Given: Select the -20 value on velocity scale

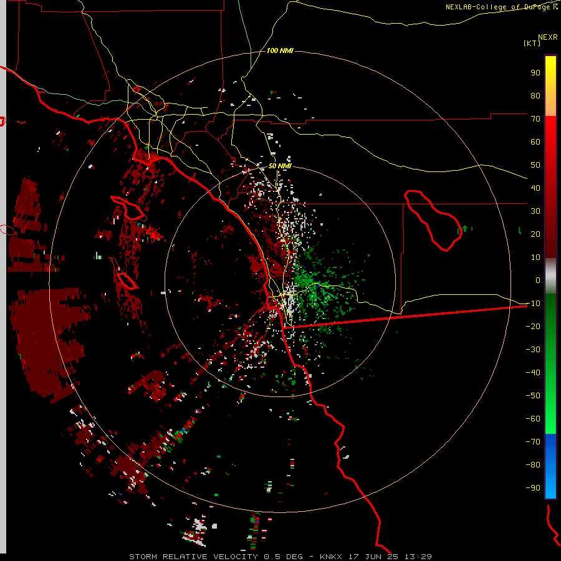Looking at the screenshot, I should (x=533, y=327).
